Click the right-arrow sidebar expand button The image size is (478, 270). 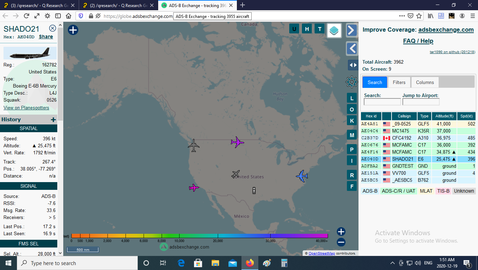(x=352, y=30)
